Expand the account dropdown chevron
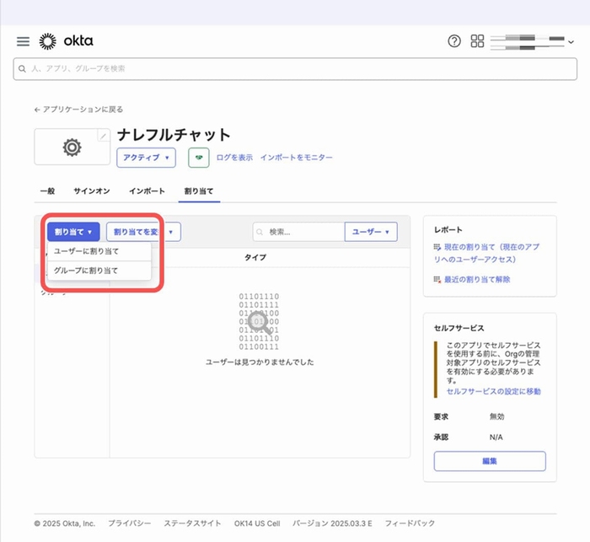 571,42
